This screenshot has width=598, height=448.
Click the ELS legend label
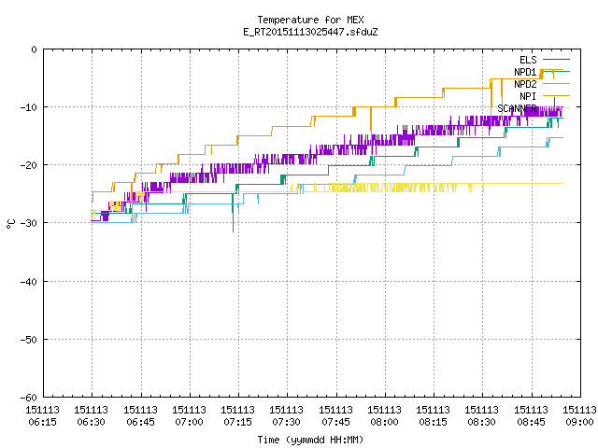click(x=528, y=60)
